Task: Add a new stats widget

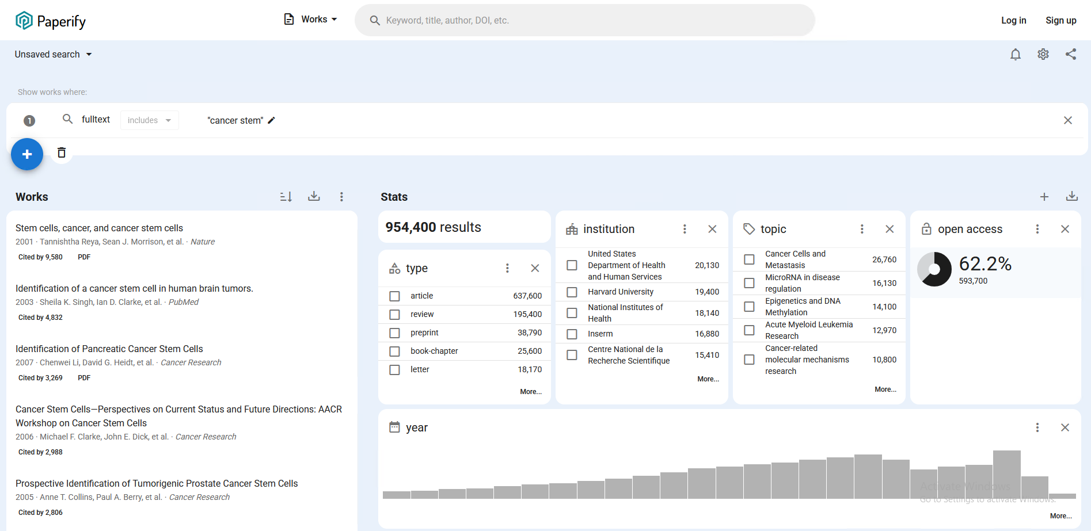Action: point(1044,197)
